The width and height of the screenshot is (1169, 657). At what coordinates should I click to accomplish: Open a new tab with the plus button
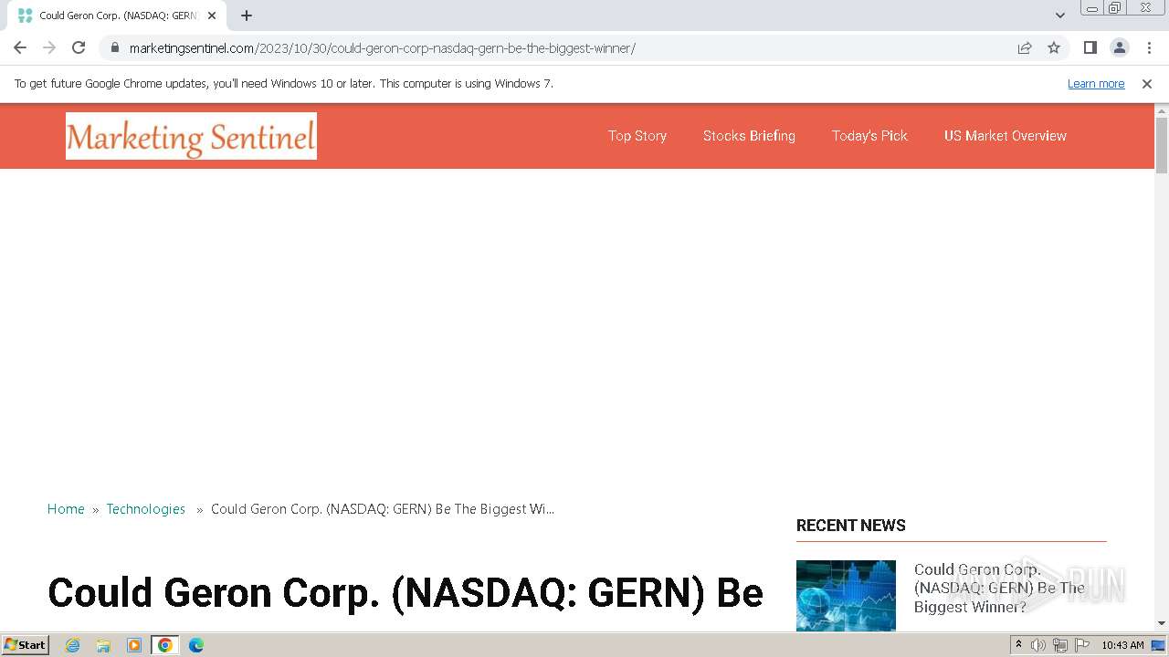[247, 16]
